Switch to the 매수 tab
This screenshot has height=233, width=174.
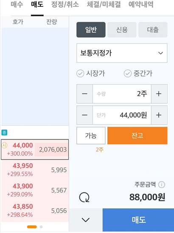point(17,4)
